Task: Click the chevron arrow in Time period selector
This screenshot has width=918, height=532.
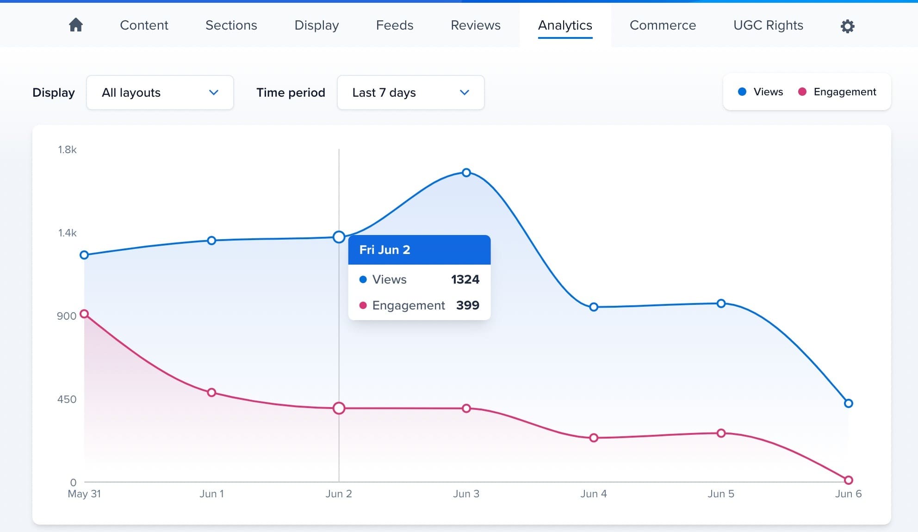Action: click(x=465, y=93)
